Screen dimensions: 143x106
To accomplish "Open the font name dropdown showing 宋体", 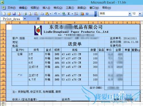I will (130, 14).
